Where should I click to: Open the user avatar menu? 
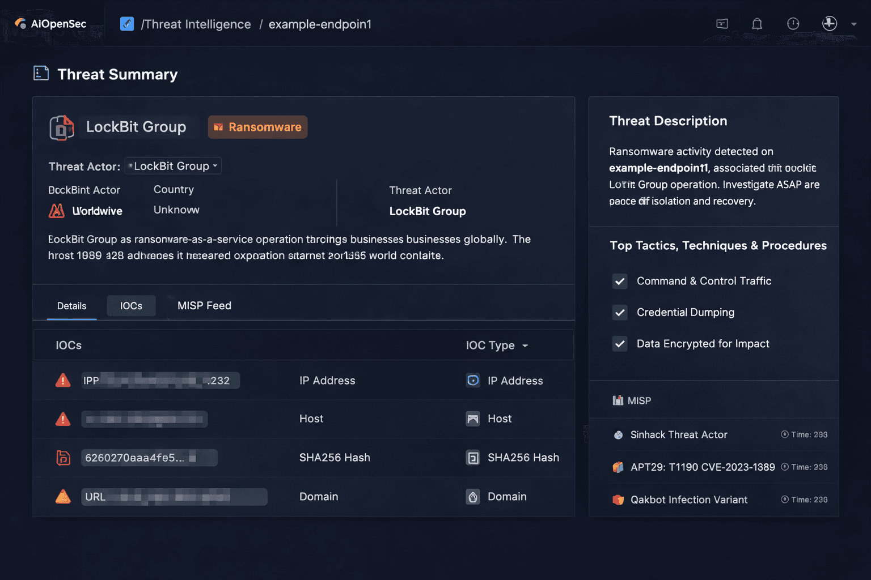click(x=829, y=23)
